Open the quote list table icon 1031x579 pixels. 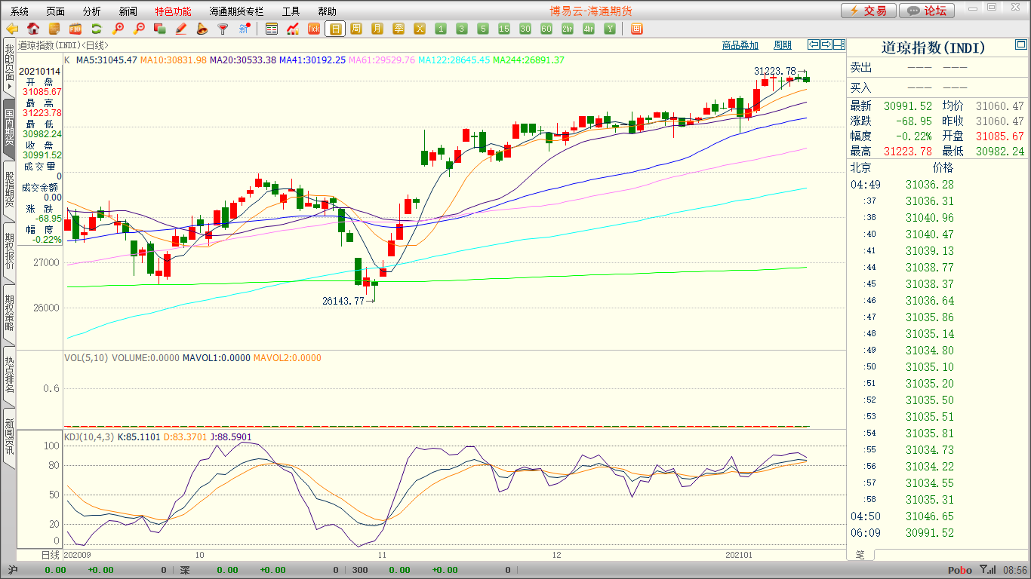tap(272, 29)
